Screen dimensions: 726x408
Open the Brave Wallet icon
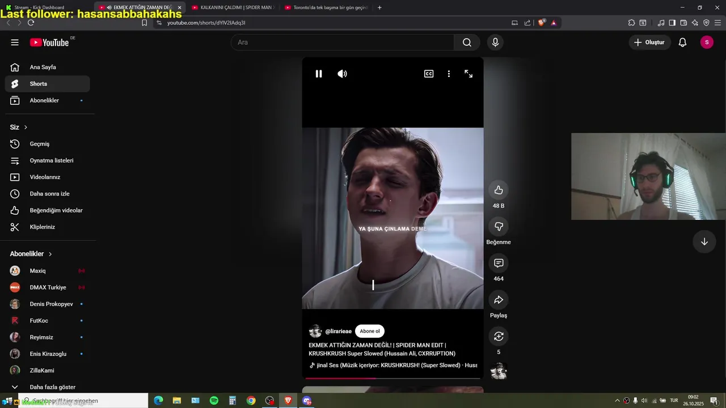click(x=683, y=23)
